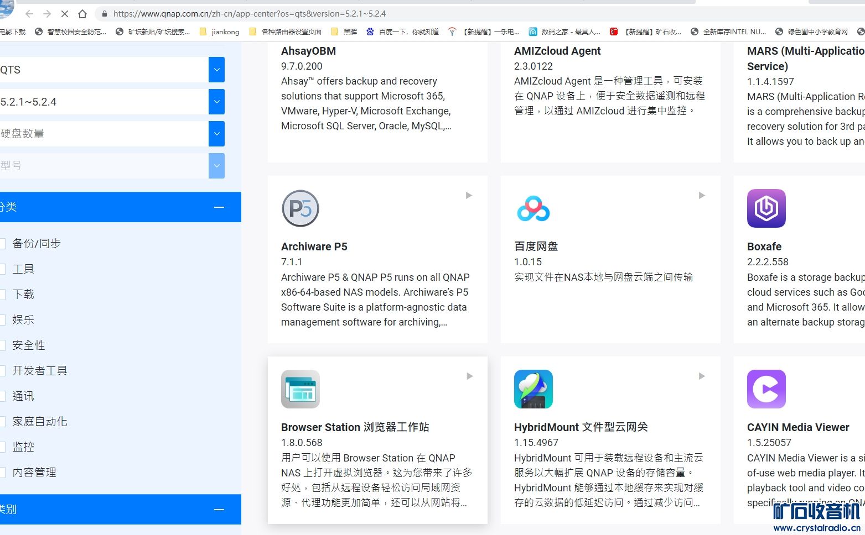View site security lock info

[104, 14]
